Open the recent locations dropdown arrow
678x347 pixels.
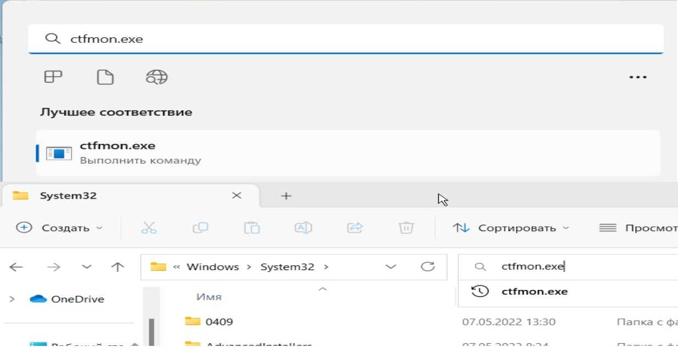tap(86, 267)
